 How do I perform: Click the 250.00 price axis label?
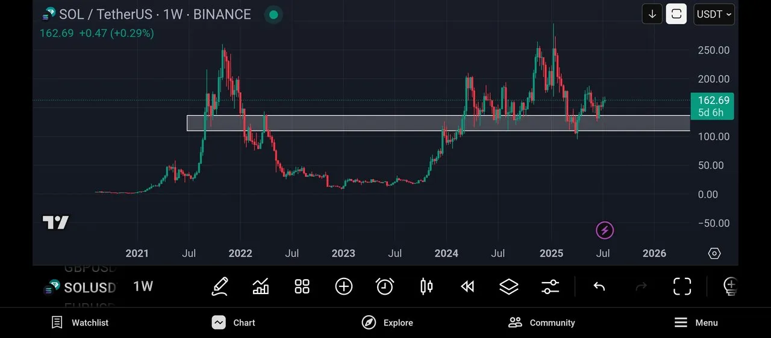pyautogui.click(x=714, y=50)
